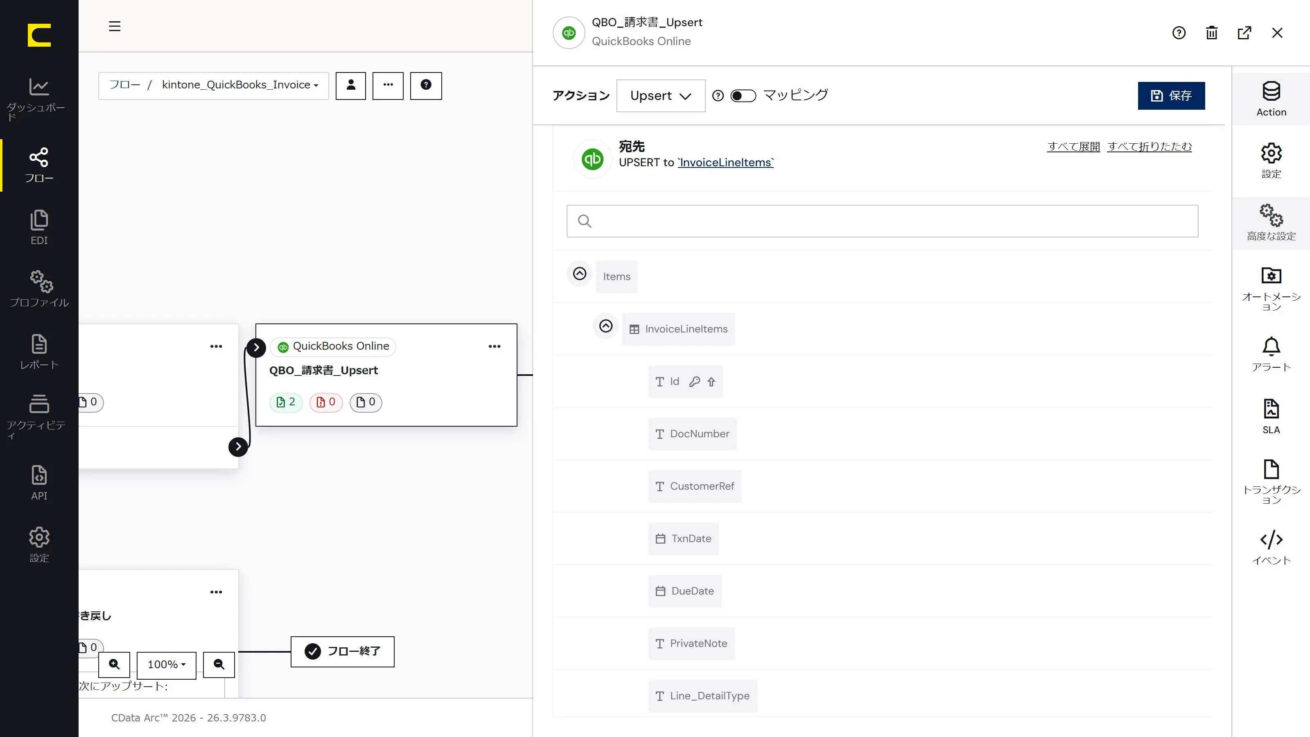Open the Dashboard sidebar item
The width and height of the screenshot is (1310, 737).
coord(39,99)
